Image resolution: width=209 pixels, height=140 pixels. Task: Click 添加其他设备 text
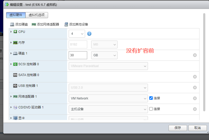[x=78, y=24]
